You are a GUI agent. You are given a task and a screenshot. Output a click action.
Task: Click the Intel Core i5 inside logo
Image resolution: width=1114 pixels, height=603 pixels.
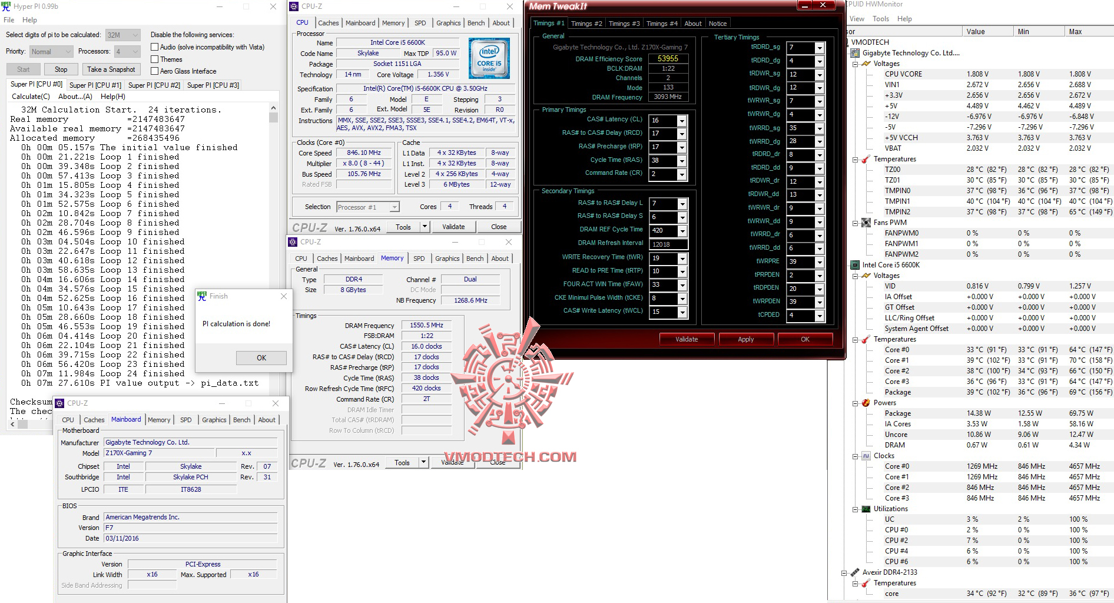[x=489, y=58]
